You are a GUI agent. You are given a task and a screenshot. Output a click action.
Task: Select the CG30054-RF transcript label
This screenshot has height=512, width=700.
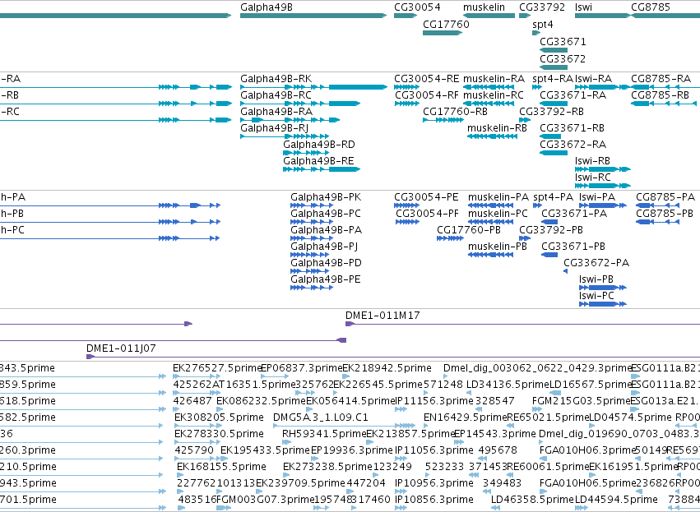tap(427, 95)
